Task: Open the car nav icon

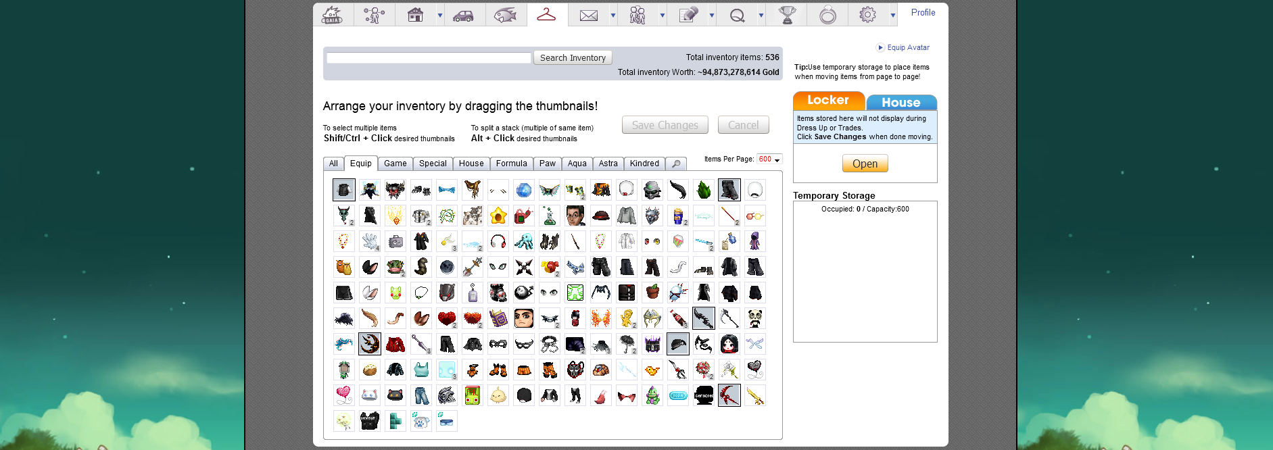Action: [463, 15]
